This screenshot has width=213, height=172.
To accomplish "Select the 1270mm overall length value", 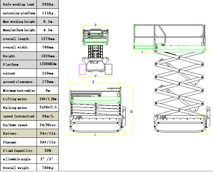I will (x=48, y=39).
